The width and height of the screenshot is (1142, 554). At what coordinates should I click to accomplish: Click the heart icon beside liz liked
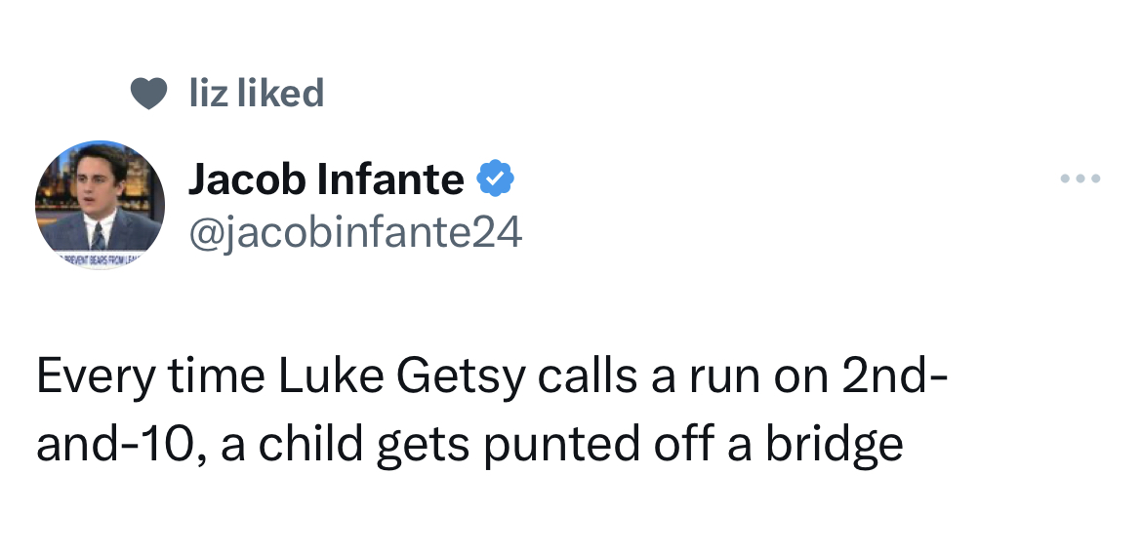(x=148, y=94)
